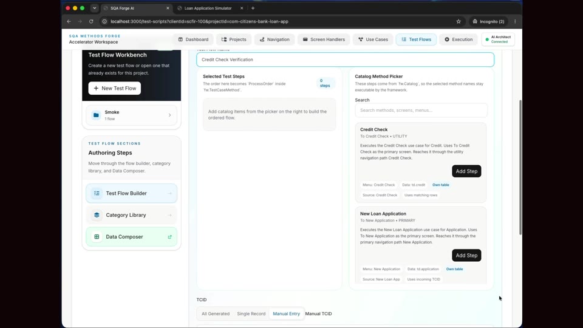
Task: Click the New Loan Application card title
Action: (x=383, y=214)
